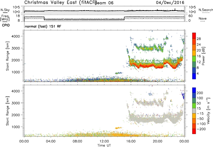Click the 2000 tick on power panel axis
The image size is (213, 147).
point(16,60)
